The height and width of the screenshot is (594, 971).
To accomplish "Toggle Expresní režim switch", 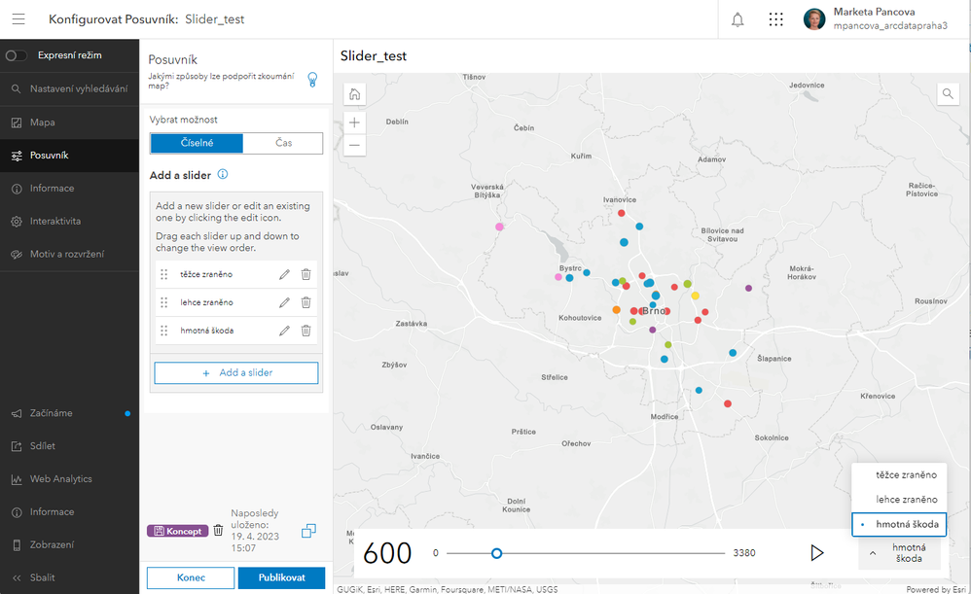I will (x=17, y=55).
